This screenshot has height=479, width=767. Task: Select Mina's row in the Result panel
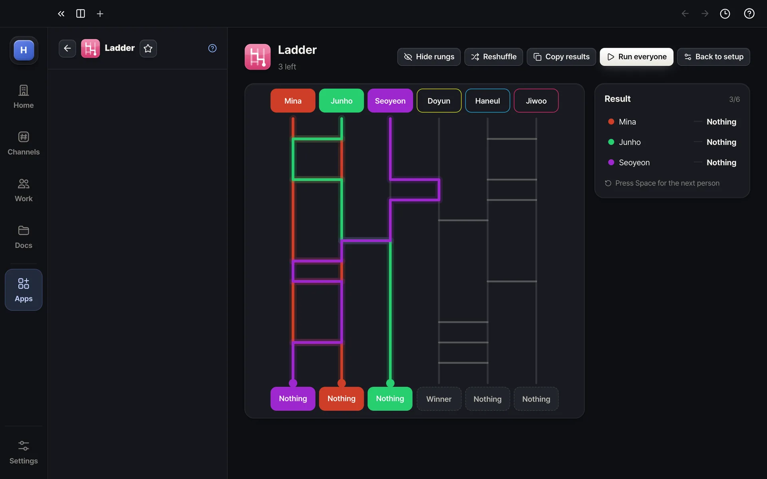[x=672, y=122]
